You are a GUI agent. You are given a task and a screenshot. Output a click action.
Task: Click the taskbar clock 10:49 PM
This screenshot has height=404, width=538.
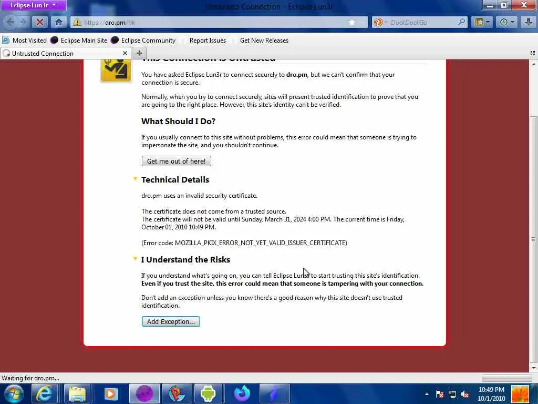tap(491, 394)
